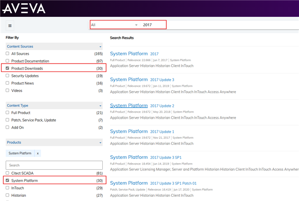This screenshot has height=201, width=299.
Task: Open the hamburger menu icon
Action: tap(10, 26)
